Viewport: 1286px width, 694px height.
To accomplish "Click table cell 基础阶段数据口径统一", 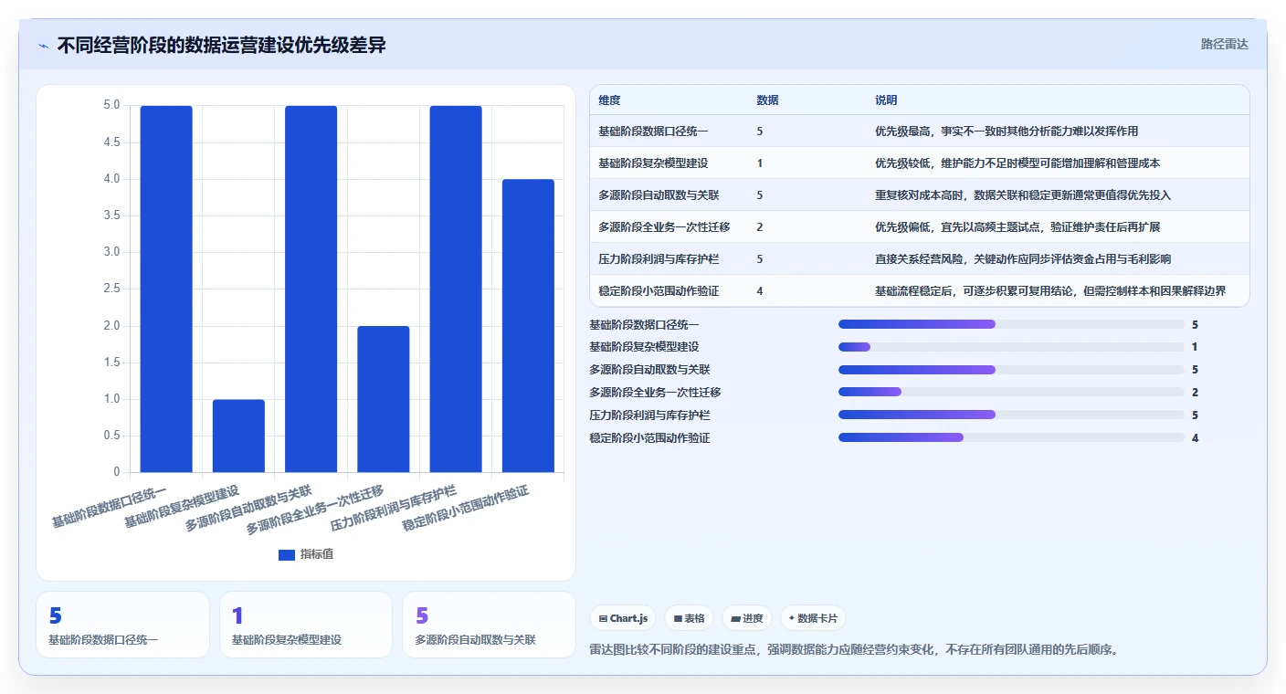I will pyautogui.click(x=653, y=131).
